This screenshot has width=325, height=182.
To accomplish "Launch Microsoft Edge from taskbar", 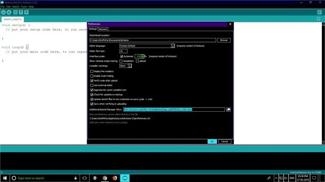I will tap(95, 178).
